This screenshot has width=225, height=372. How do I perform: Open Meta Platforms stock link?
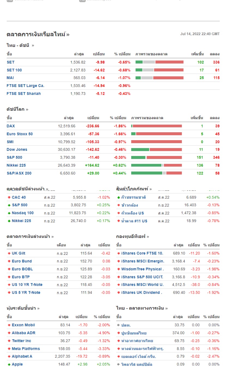coord(26,349)
